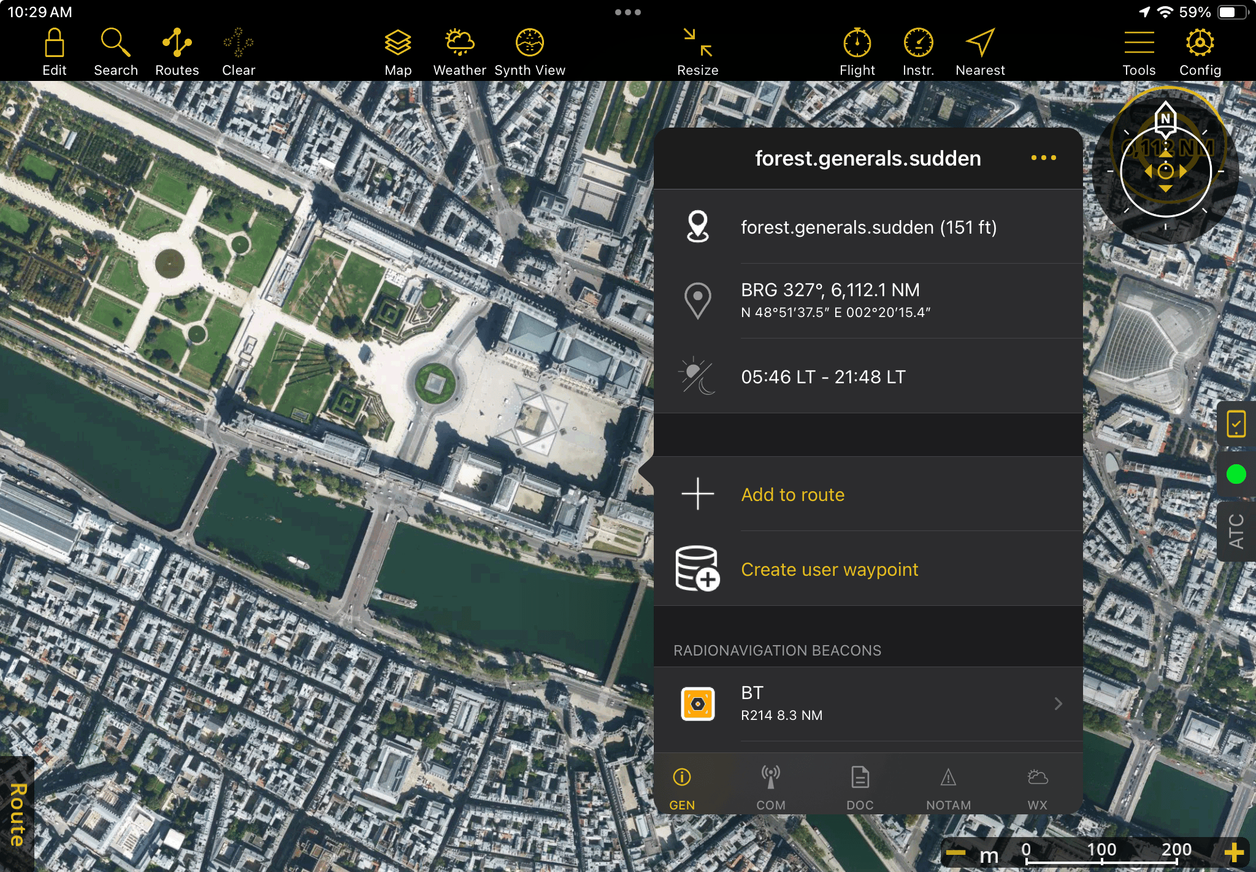The height and width of the screenshot is (872, 1256).
Task: Open the Tools menu
Action: [1139, 52]
